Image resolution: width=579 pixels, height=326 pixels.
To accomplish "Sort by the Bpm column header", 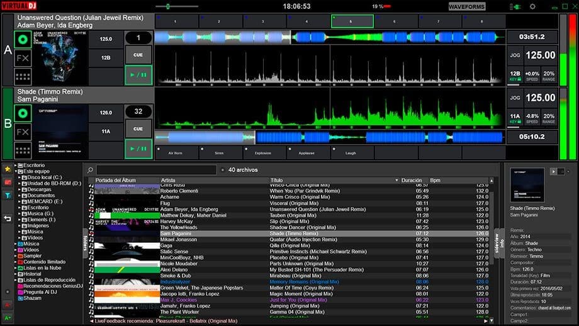I will 459,180.
